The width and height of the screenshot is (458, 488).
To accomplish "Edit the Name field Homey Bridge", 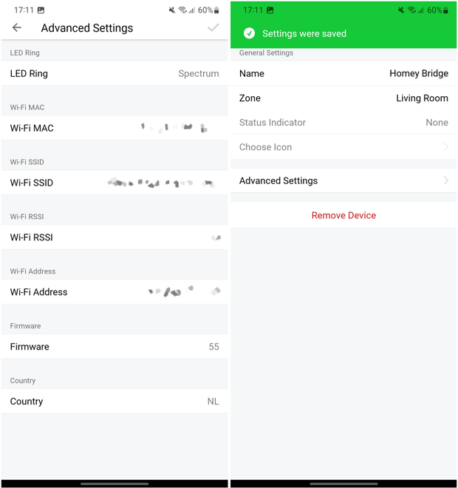I will click(343, 73).
